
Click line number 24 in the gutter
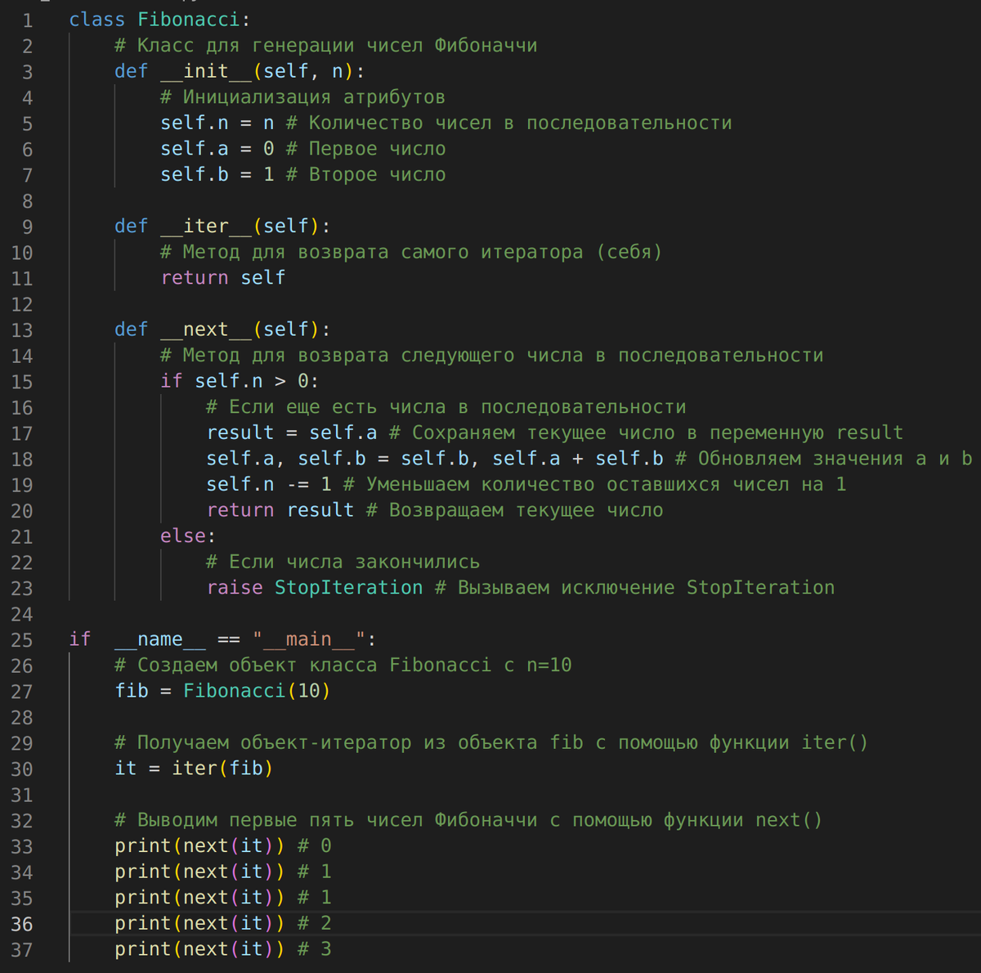(x=22, y=614)
